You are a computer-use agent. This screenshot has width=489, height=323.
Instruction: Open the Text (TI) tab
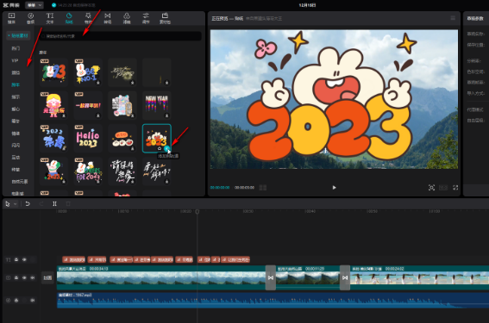[x=50, y=18]
